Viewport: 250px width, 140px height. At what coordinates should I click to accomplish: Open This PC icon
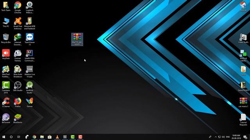click(6, 23)
